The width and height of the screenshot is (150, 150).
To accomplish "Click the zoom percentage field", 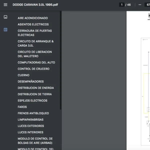I will (x=146, y=5).
